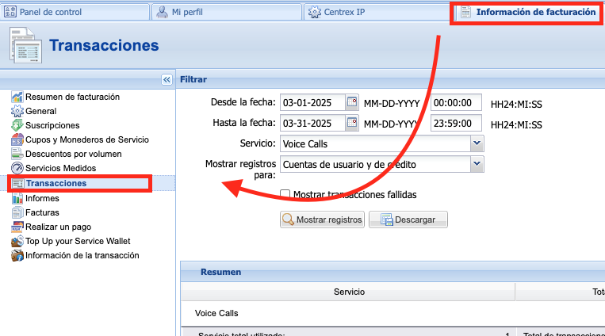Click the Top Up your Service Wallet icon
Screen dimensions: 605x336
pos(17,241)
